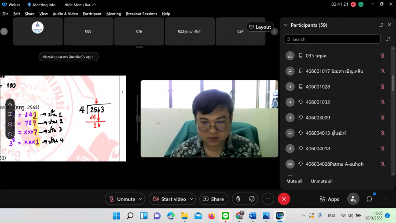
Task: Click the red leave meeting button
Action: pos(284,199)
